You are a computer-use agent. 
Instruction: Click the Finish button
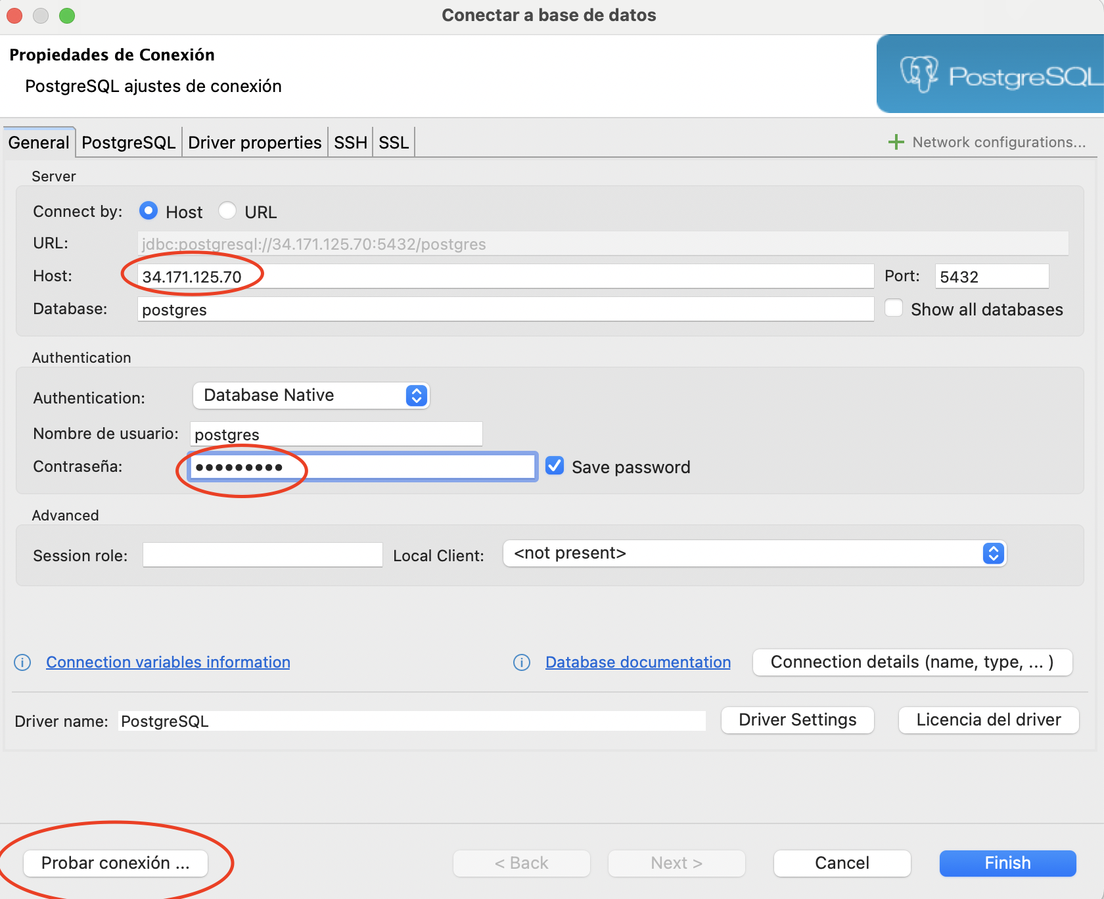pyautogui.click(x=1007, y=863)
